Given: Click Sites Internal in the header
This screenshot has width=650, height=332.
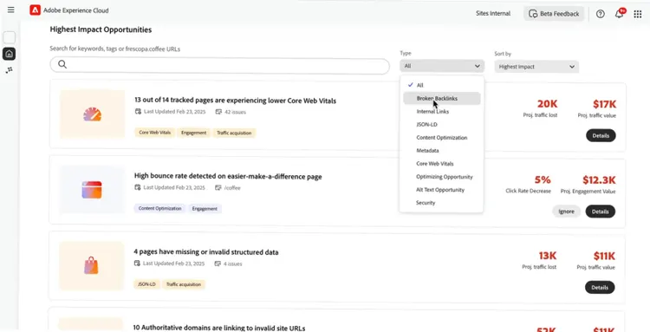Looking at the screenshot, I should click(493, 13).
